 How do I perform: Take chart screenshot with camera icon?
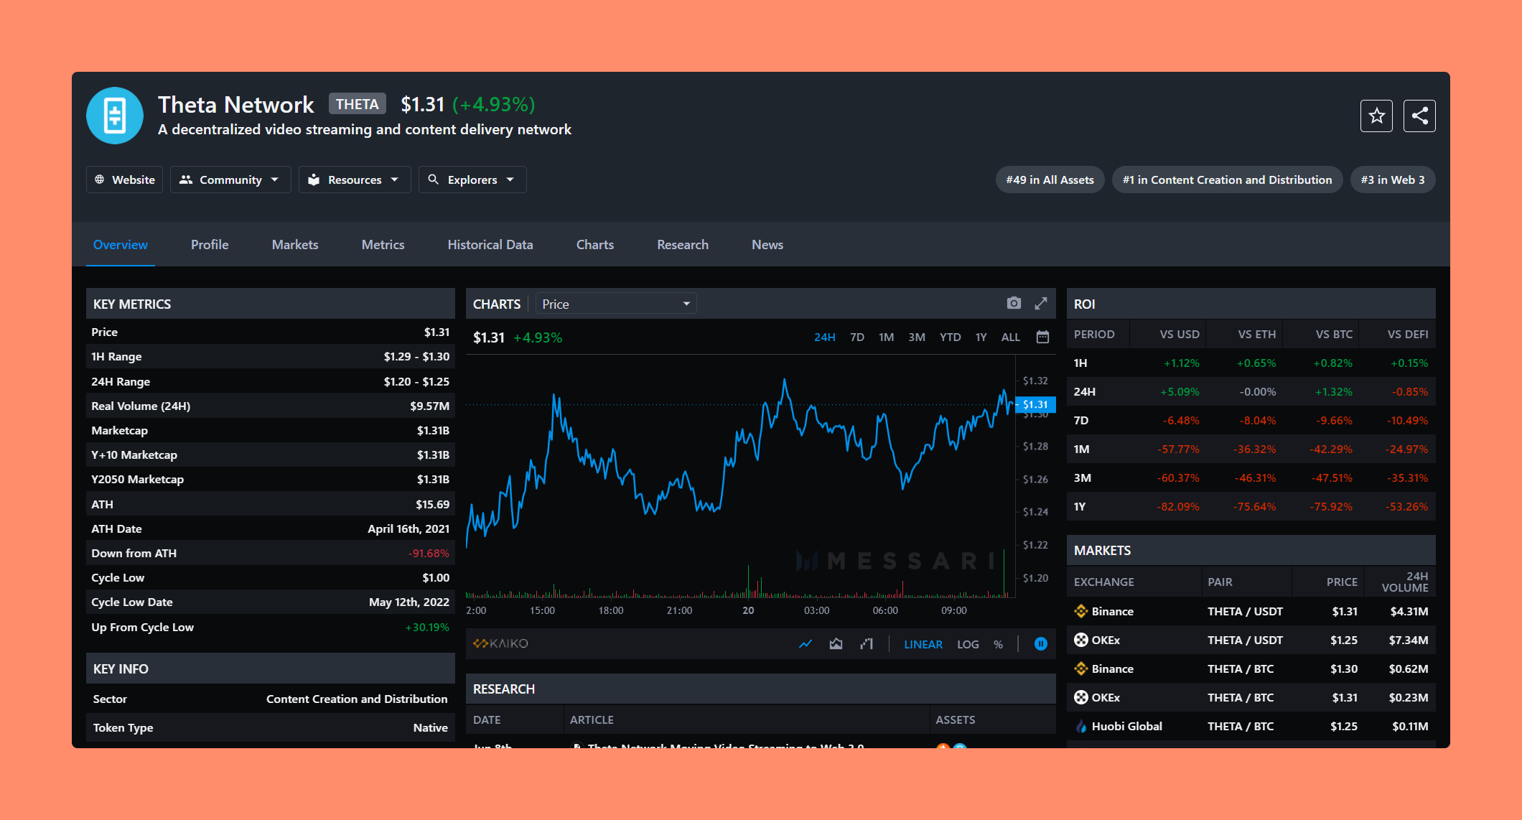[1014, 303]
